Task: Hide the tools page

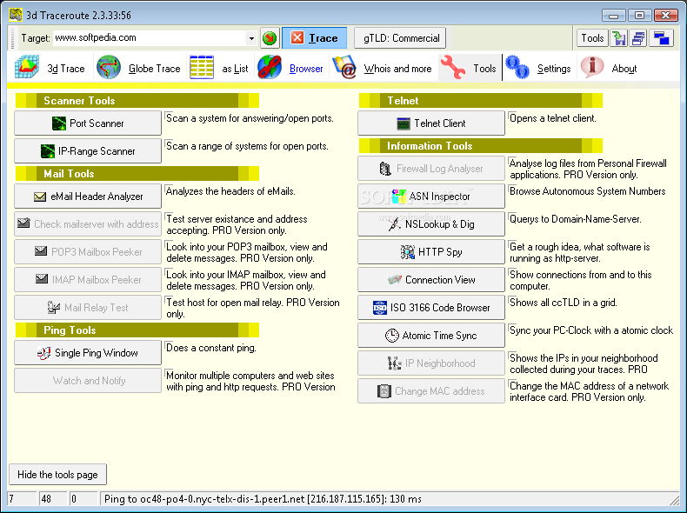Action: [x=57, y=475]
